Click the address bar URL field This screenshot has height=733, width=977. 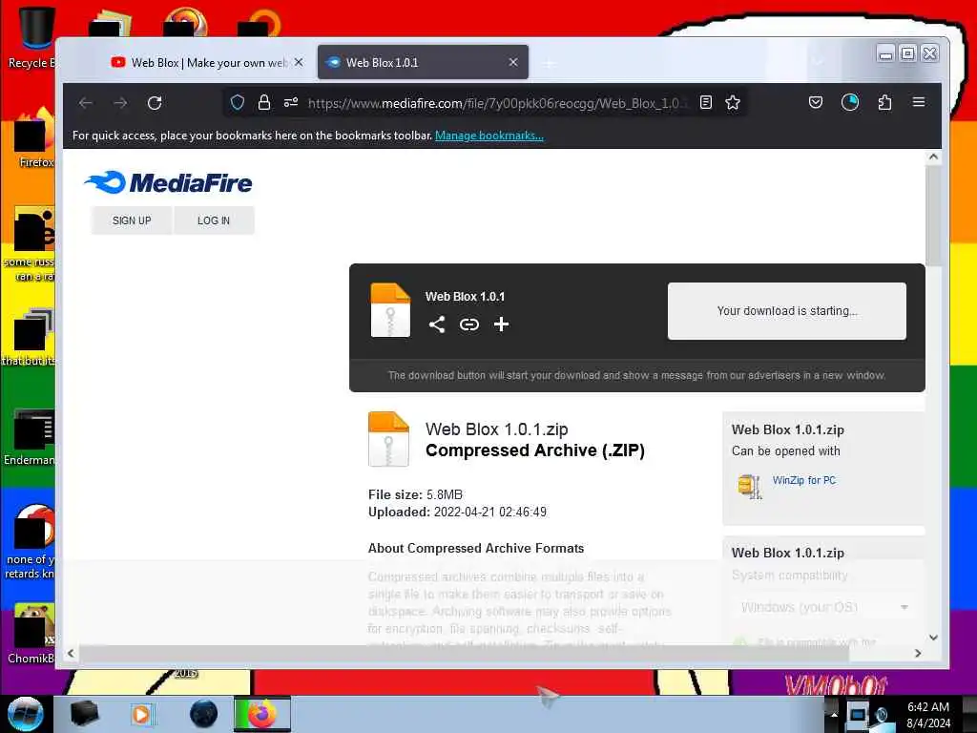(498, 103)
